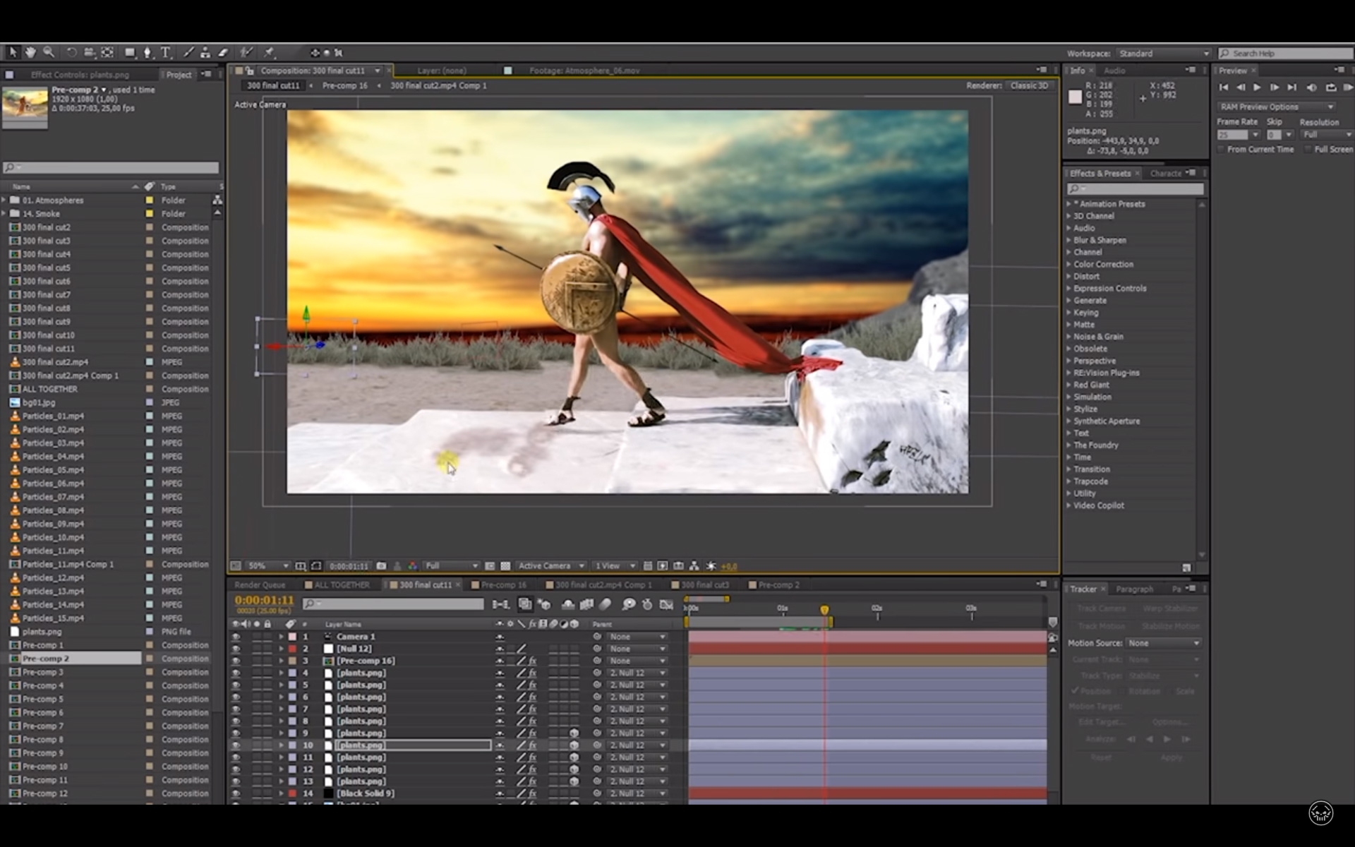Open the Active Camera view dropdown
Image resolution: width=1355 pixels, height=847 pixels.
(x=551, y=566)
